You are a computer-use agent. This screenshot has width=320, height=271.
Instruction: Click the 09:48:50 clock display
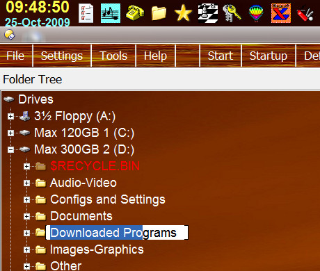(x=38, y=7)
